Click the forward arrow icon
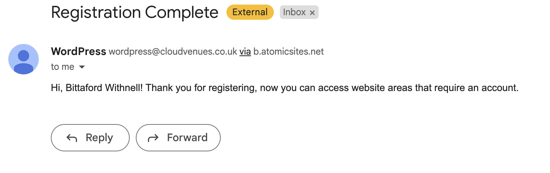The image size is (550, 173). (x=153, y=138)
